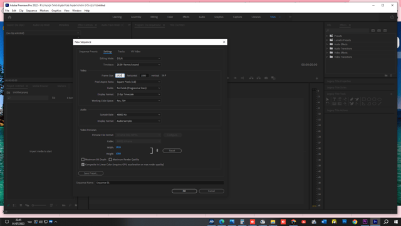
Task: Open the Sequence menu
Action: point(31,11)
